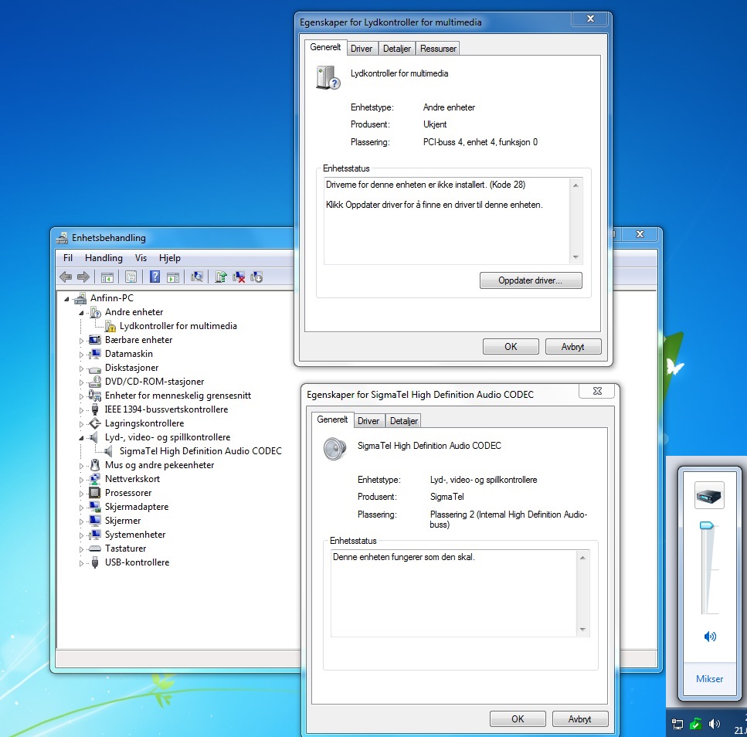Image resolution: width=747 pixels, height=737 pixels.
Task: Open the Vis menu
Action: pos(141,258)
